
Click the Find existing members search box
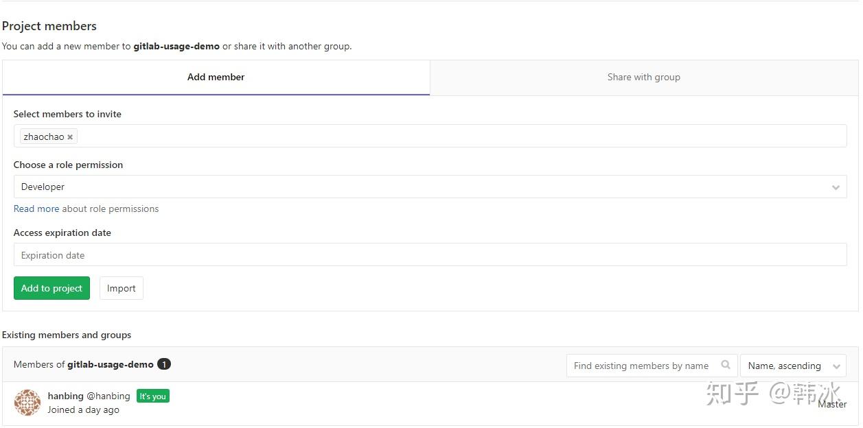tap(642, 366)
